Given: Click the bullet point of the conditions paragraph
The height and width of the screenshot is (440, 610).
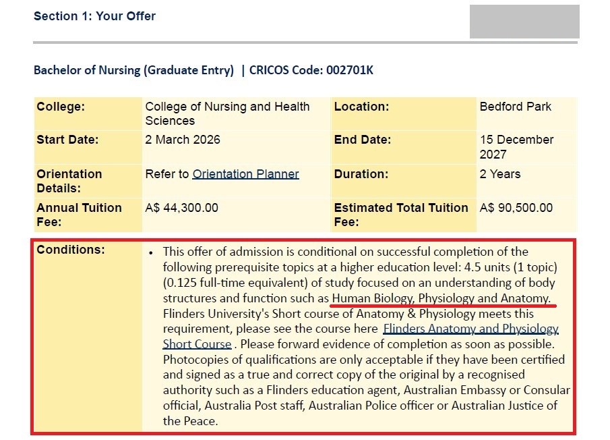Looking at the screenshot, I should (151, 252).
